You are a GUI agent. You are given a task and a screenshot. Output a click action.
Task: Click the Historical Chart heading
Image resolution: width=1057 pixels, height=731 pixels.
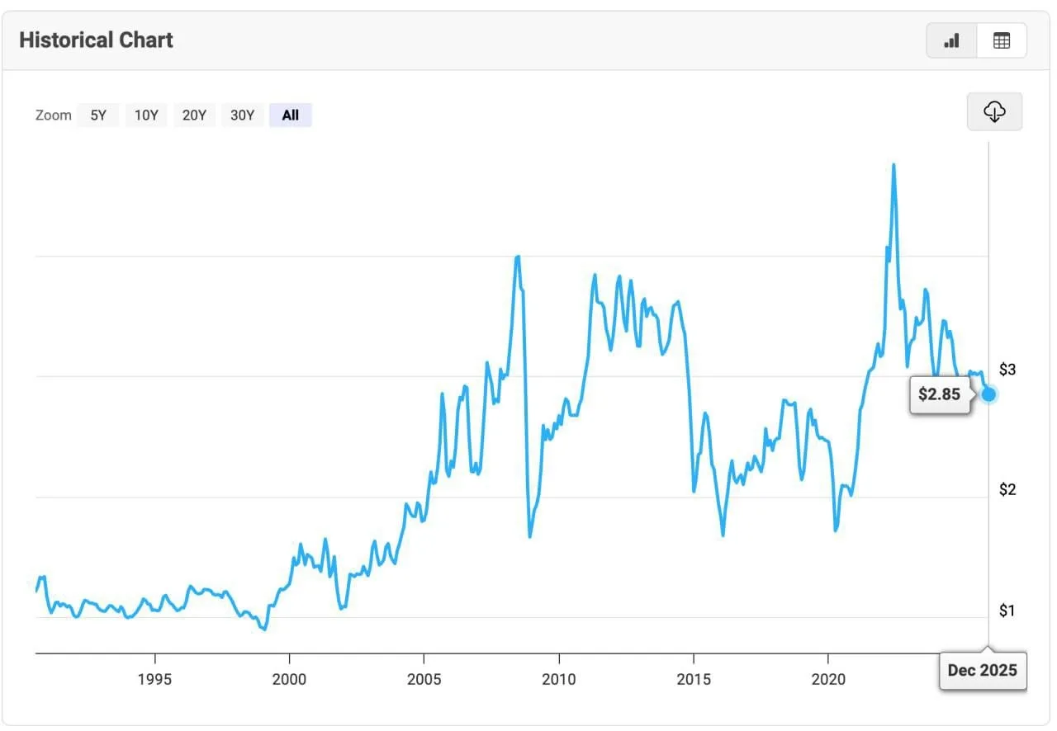96,40
